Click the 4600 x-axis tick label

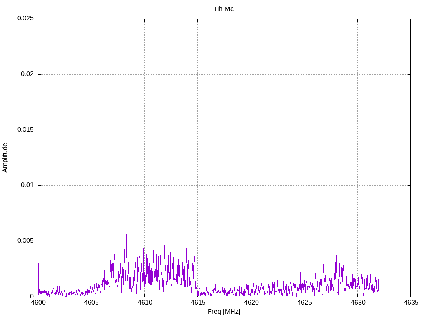pos(38,303)
